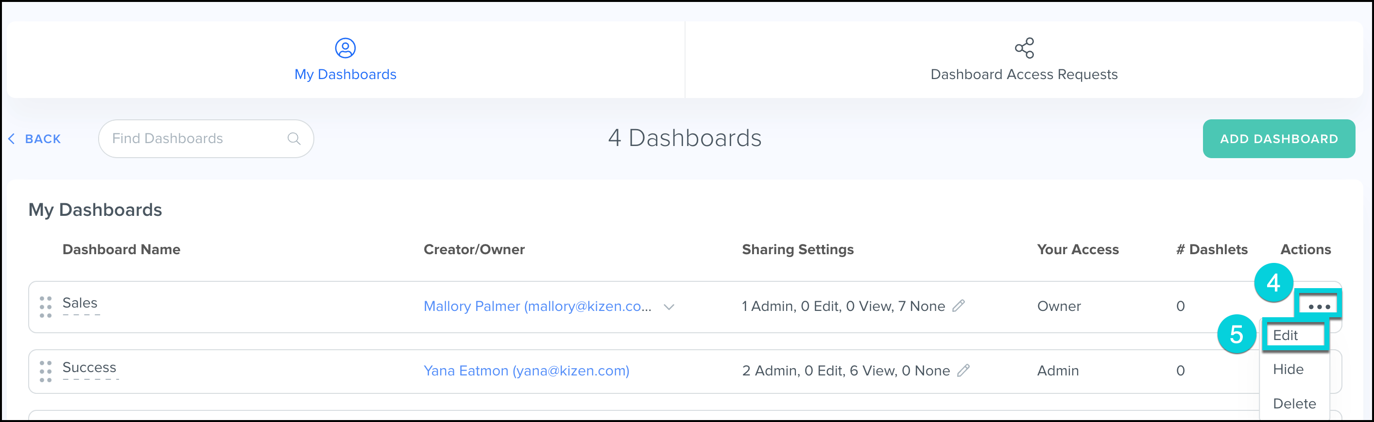The width and height of the screenshot is (1374, 422).
Task: Choose Hide in the actions menu
Action: (1288, 369)
